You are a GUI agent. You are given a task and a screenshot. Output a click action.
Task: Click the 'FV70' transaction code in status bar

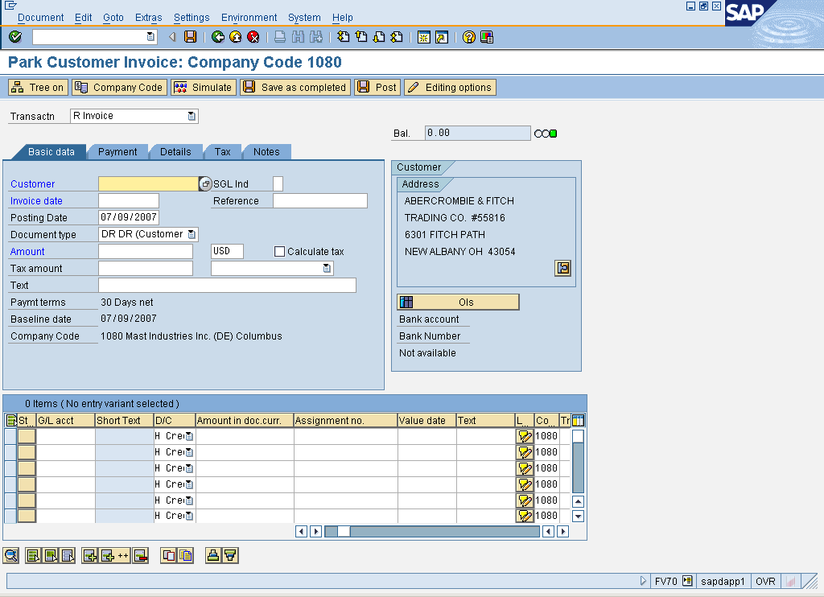pos(665,581)
